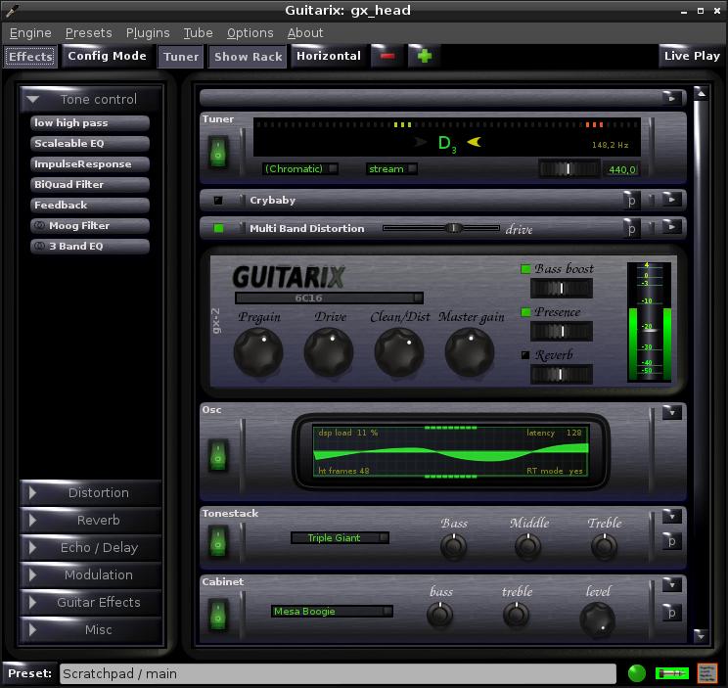The image size is (728, 688).
Task: Open the Chromatic tuning mode dropdown
Action: tap(300, 169)
